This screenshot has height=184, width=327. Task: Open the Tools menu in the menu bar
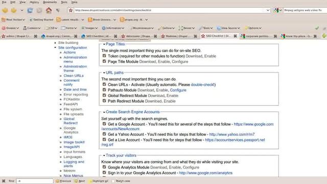click(64, 2)
